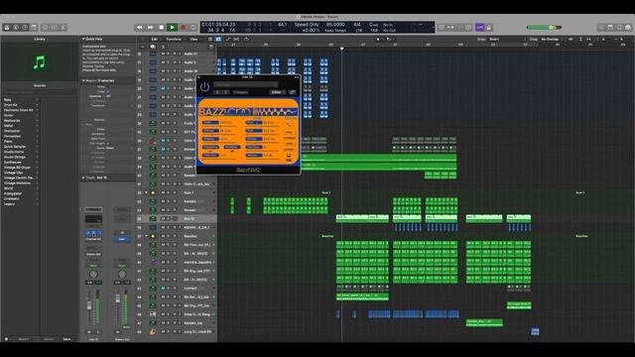Collapse the Quick Help disclosure triangle
Viewport: 635px width, 357px height.
point(83,39)
